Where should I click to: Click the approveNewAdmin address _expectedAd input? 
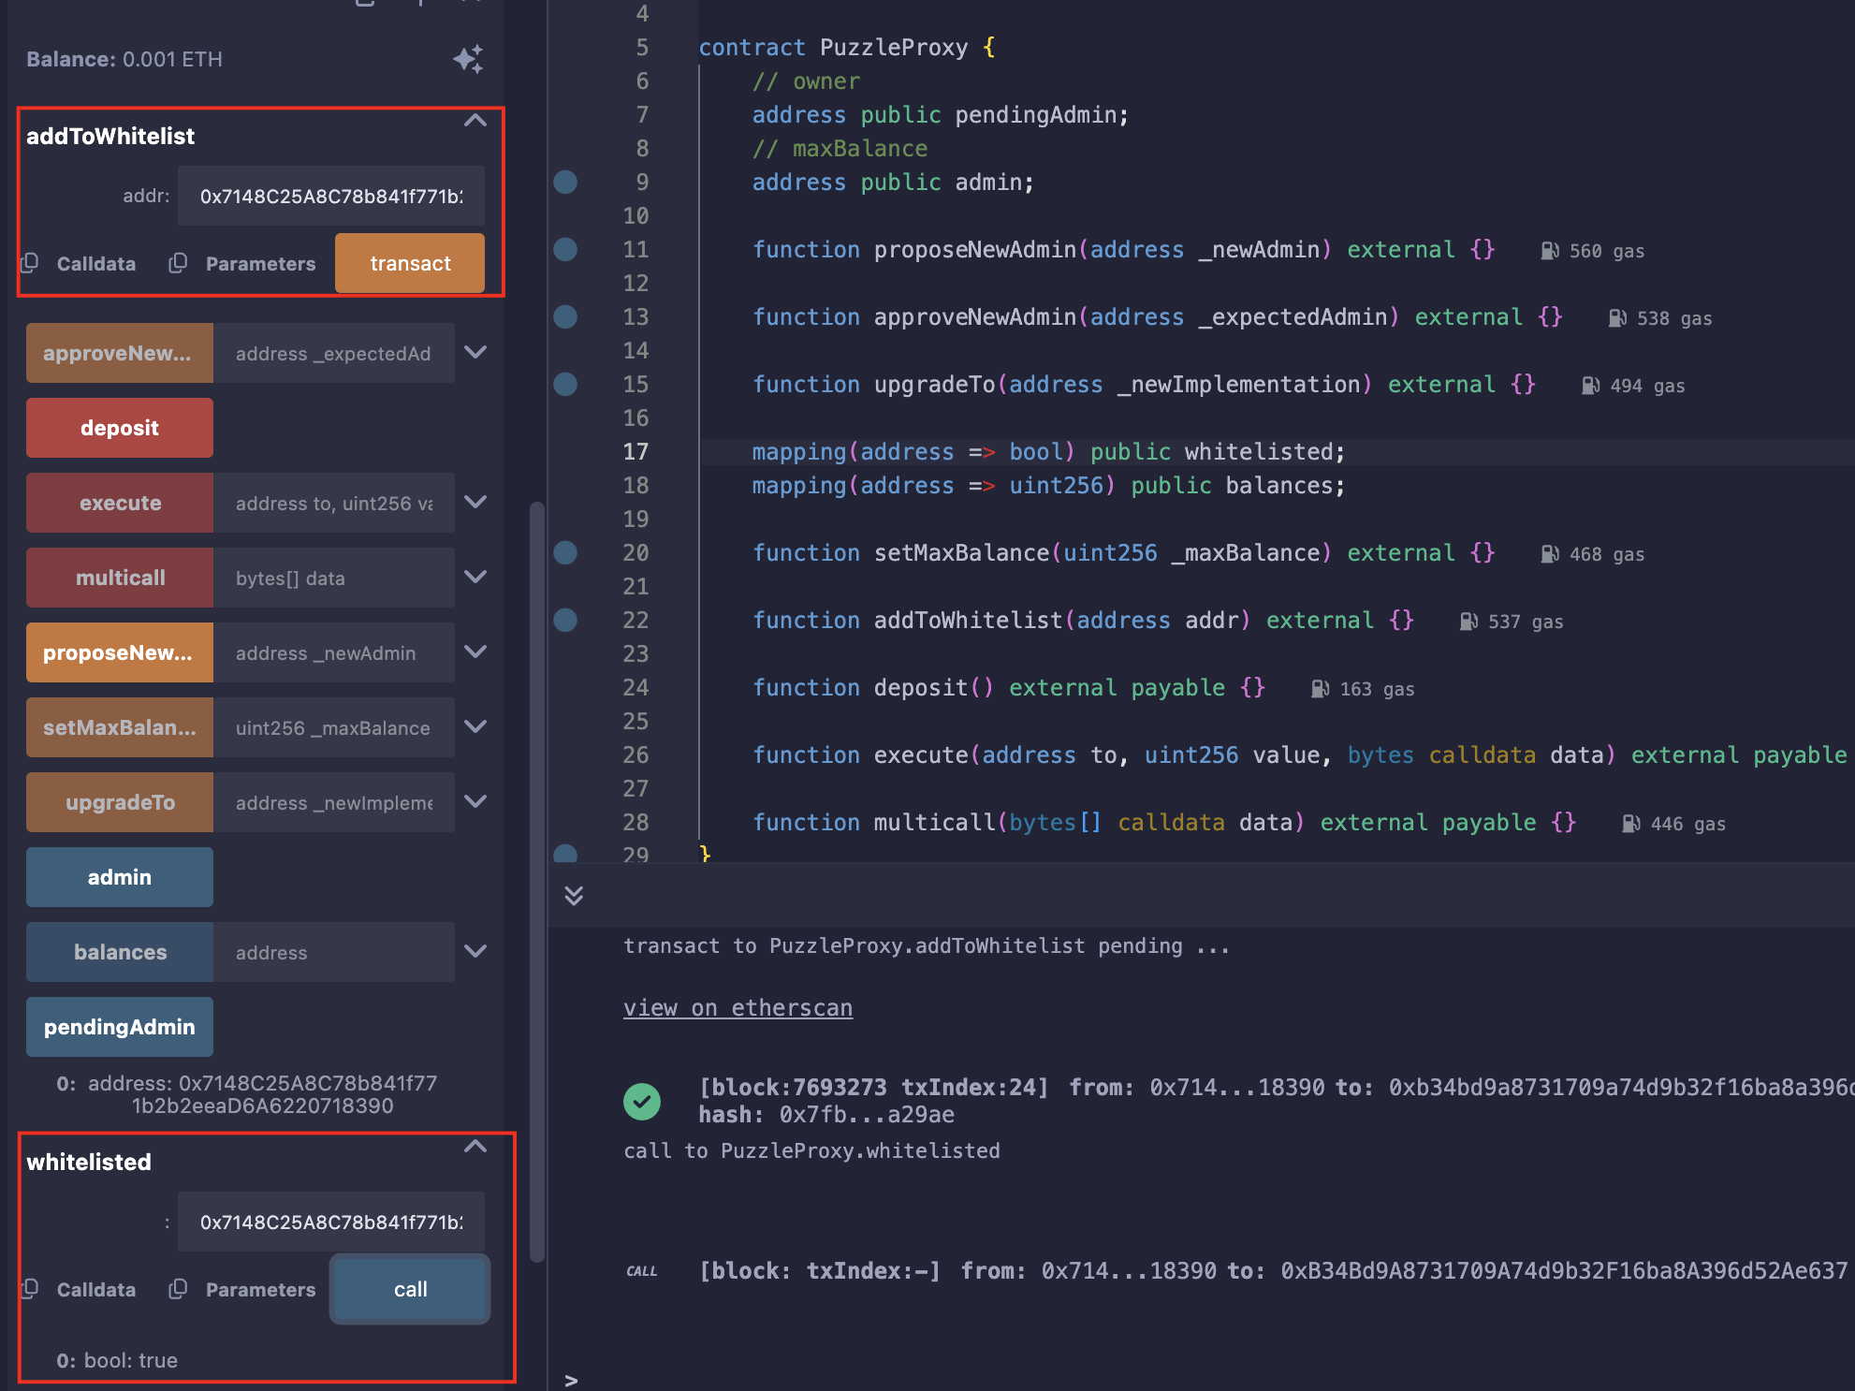pyautogui.click(x=334, y=353)
